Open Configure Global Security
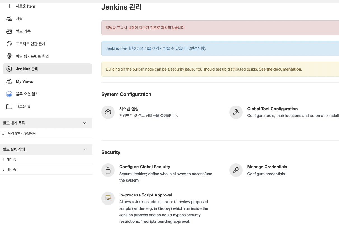The width and height of the screenshot is (339, 239). click(145, 167)
